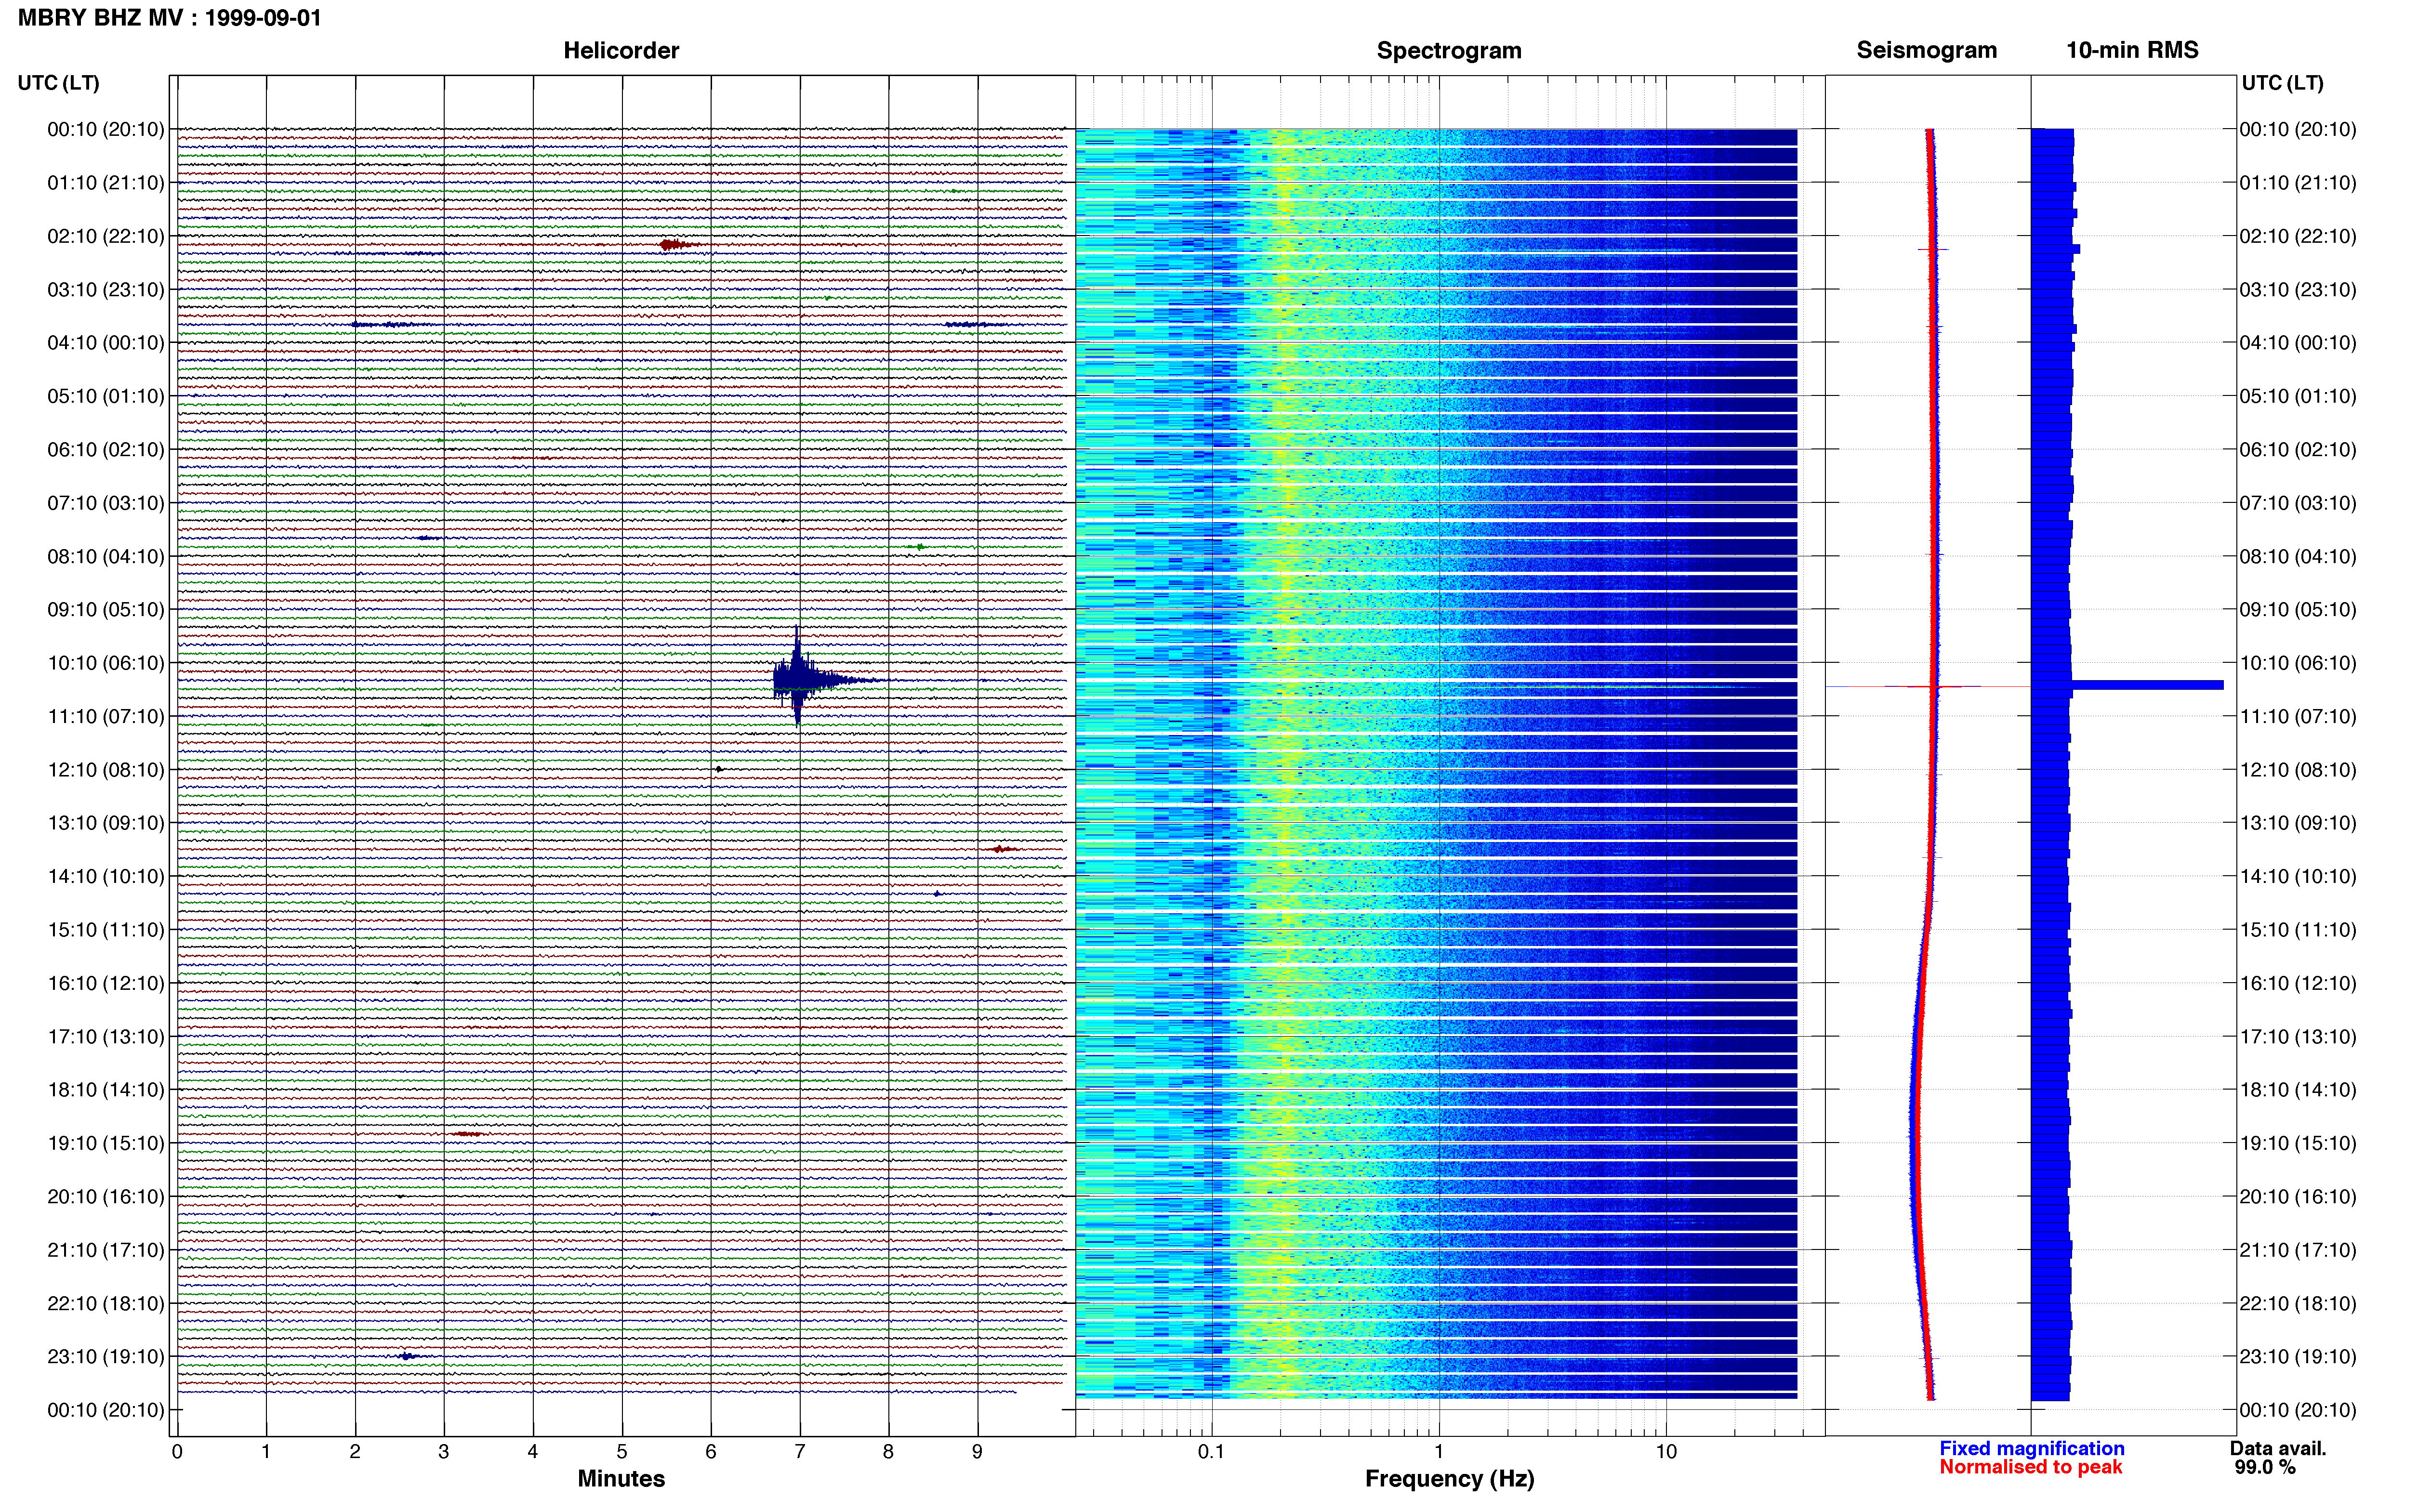
Task: Click the 10 tick label on the Frequency axis
Action: pos(1666,1451)
